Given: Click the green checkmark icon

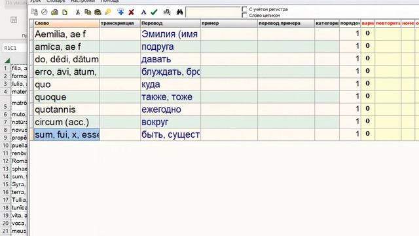Looking at the screenshot, I should coord(155,12).
